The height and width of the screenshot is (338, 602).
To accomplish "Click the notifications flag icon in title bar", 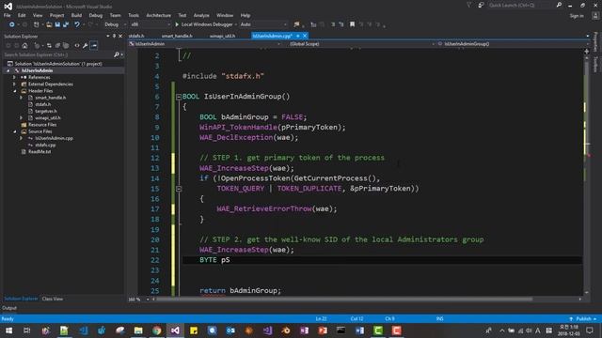I will tap(468, 5).
